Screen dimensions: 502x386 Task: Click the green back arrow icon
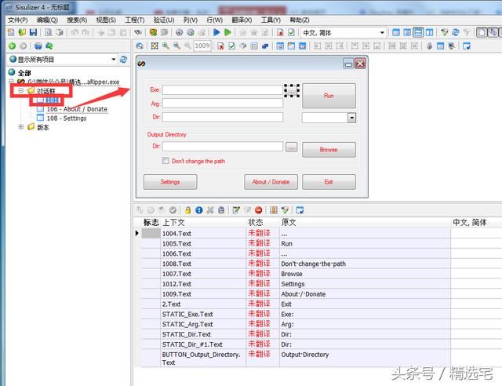click(13, 46)
